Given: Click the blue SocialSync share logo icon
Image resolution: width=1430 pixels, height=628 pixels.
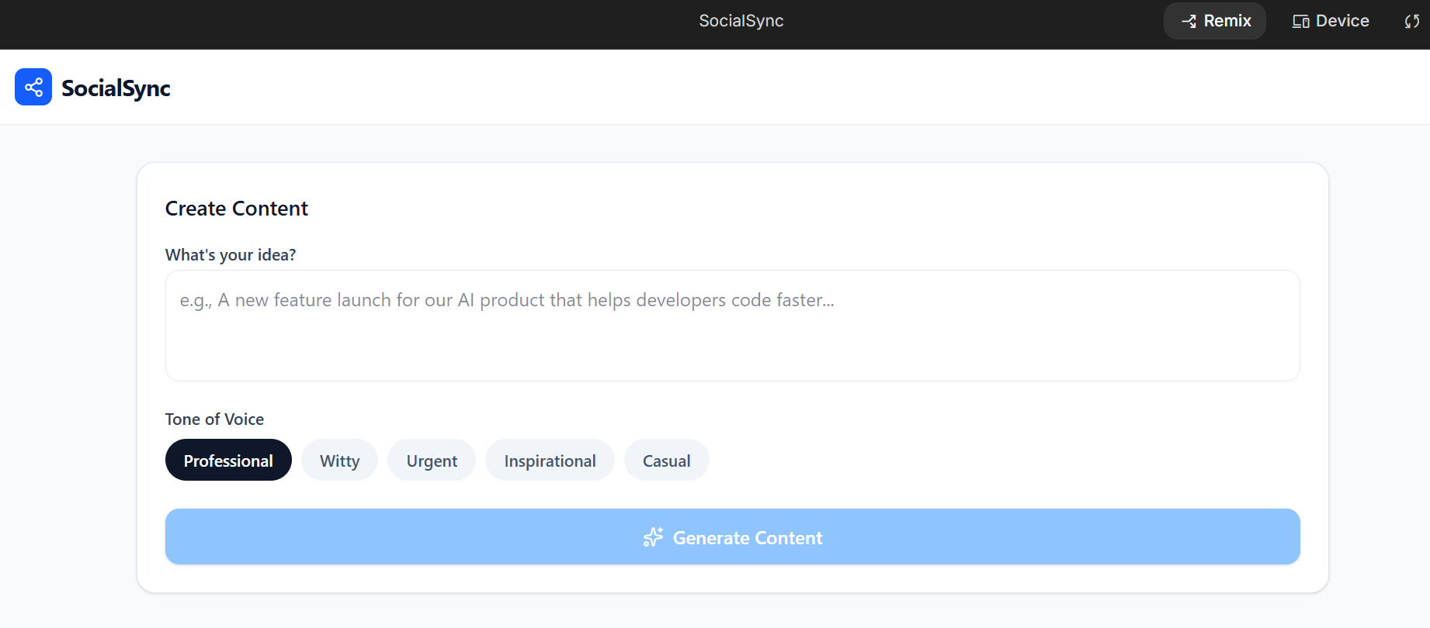Looking at the screenshot, I should pos(33,87).
